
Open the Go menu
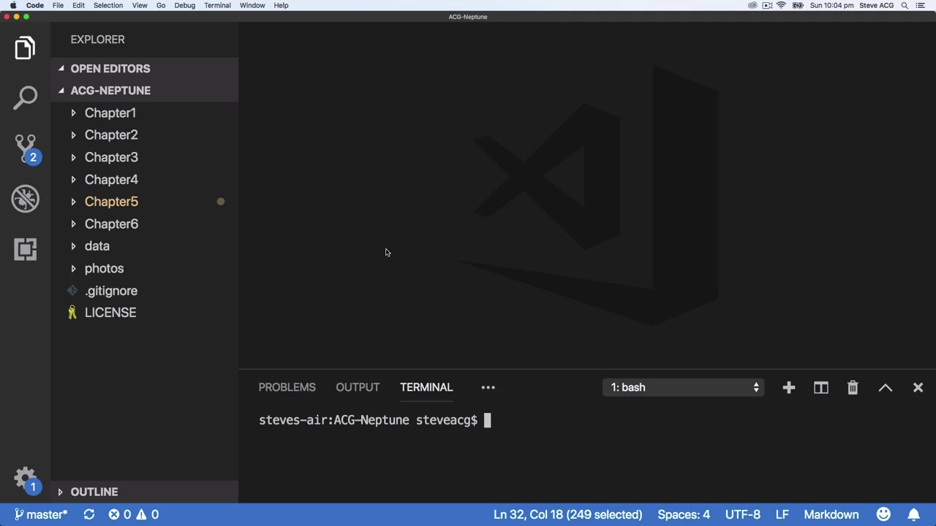coord(161,5)
